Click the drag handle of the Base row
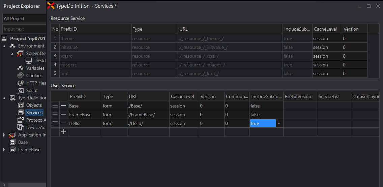Image resolution: width=383 pixels, height=187 pixels. tap(55, 106)
